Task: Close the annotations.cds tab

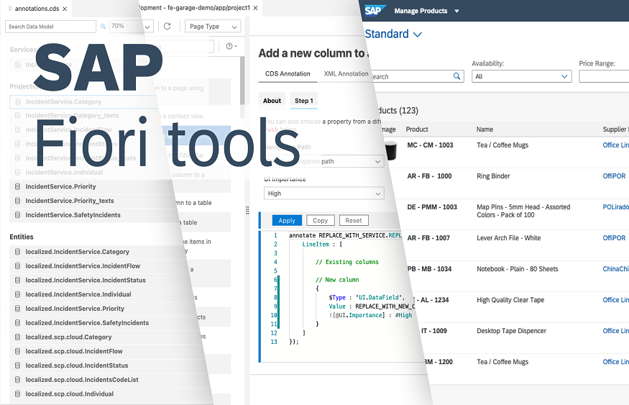Action: coord(65,9)
